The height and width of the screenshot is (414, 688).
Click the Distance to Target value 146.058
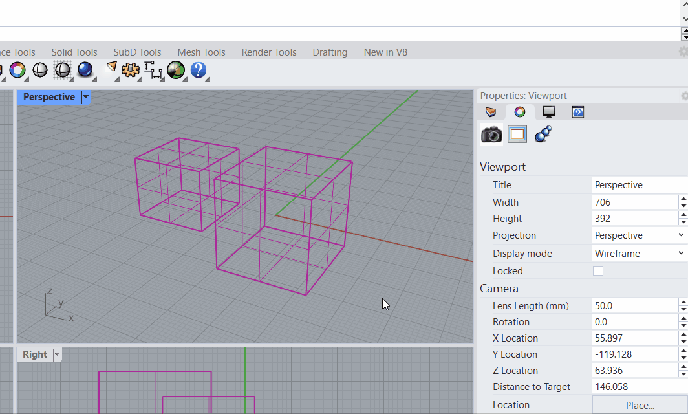pos(640,387)
